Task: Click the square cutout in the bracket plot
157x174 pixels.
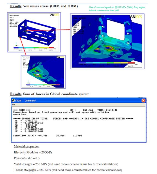Action: pyautogui.click(x=116, y=30)
